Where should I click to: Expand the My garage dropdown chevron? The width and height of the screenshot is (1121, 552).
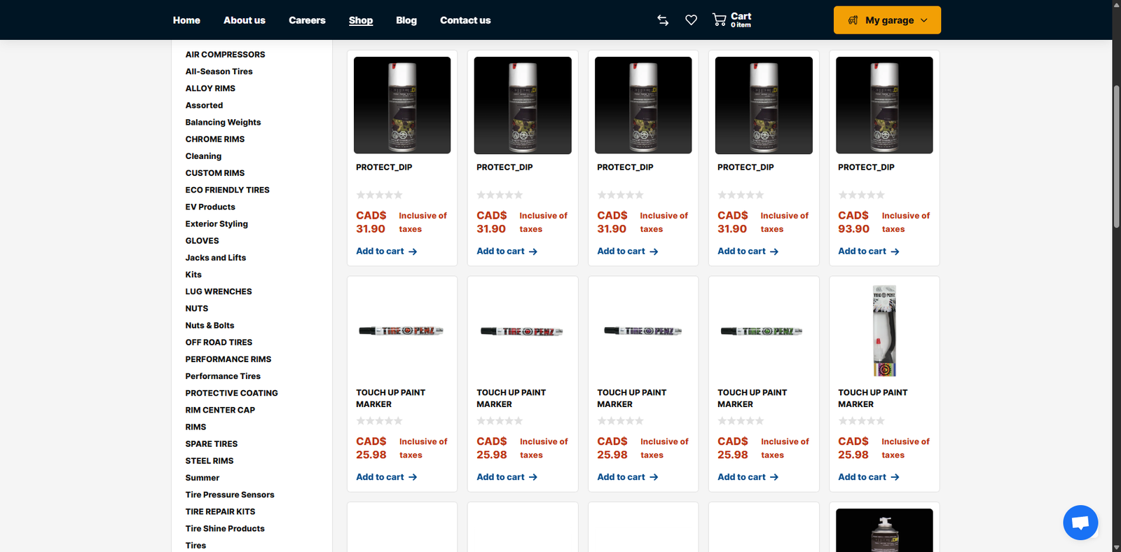coord(924,20)
